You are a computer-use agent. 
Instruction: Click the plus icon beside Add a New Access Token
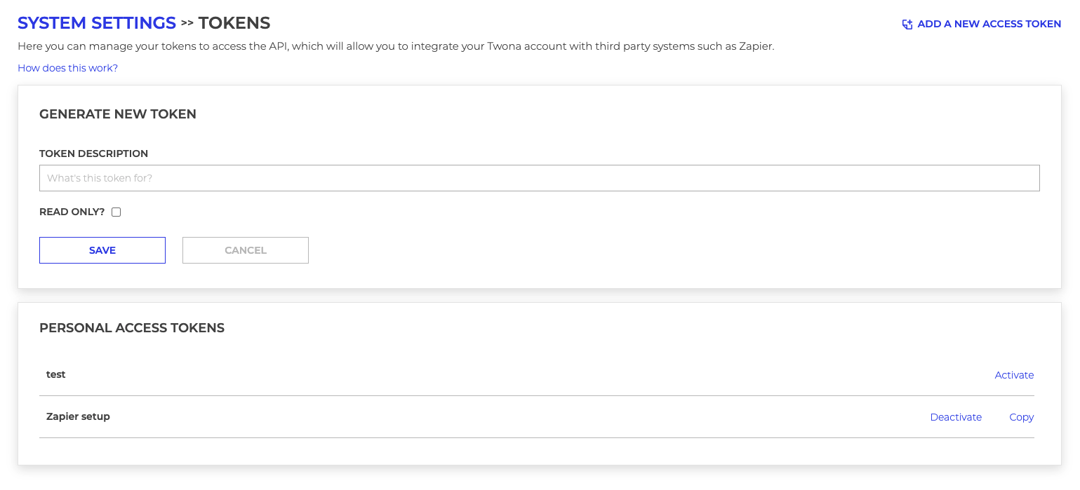coord(907,25)
